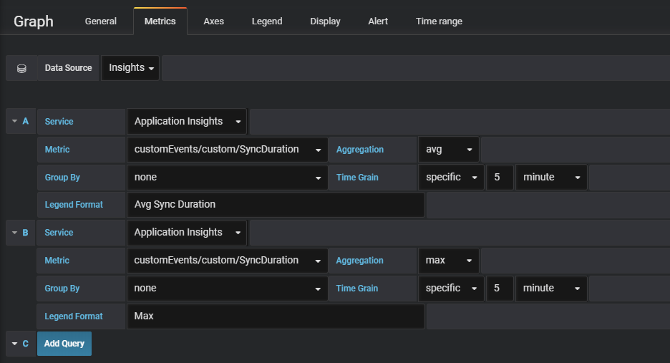Screen dimensions: 670x363
Task: Open the General tab
Action: click(x=100, y=21)
